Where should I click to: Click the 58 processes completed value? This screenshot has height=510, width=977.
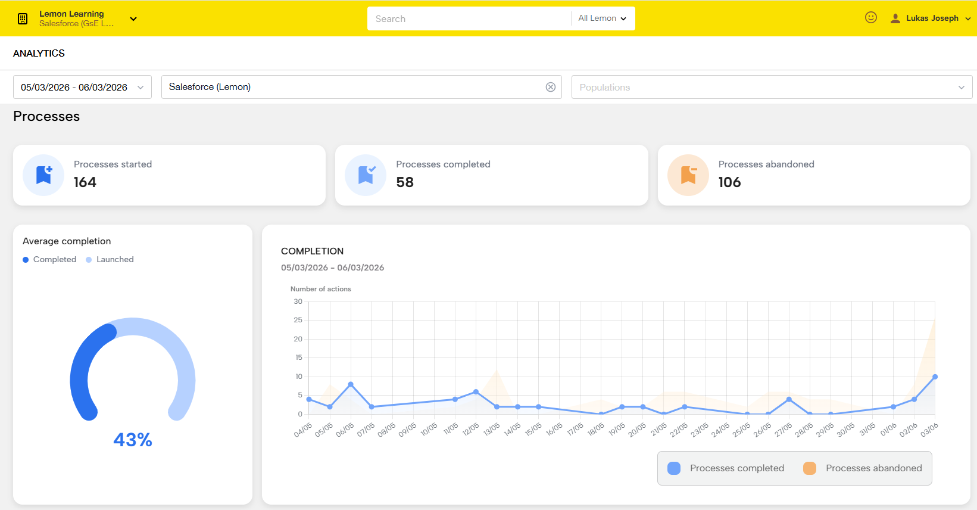(405, 182)
